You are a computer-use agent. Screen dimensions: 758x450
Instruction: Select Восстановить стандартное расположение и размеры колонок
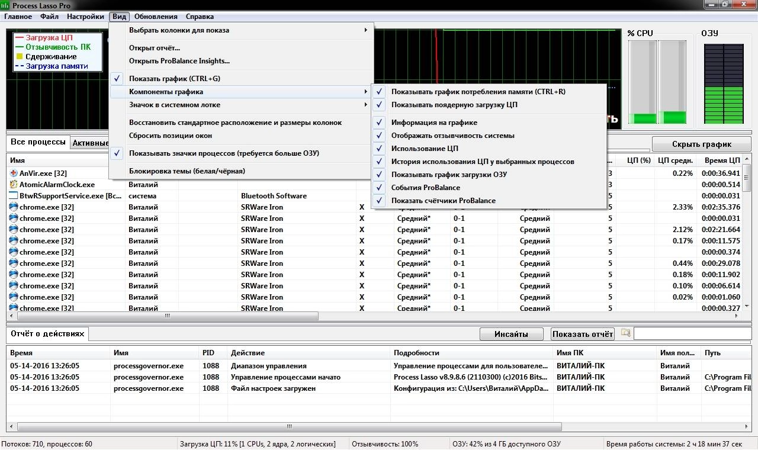tap(242, 123)
